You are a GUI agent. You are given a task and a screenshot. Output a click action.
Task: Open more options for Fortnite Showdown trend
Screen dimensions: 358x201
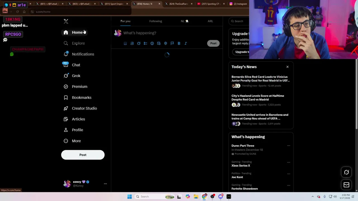tap(289, 185)
